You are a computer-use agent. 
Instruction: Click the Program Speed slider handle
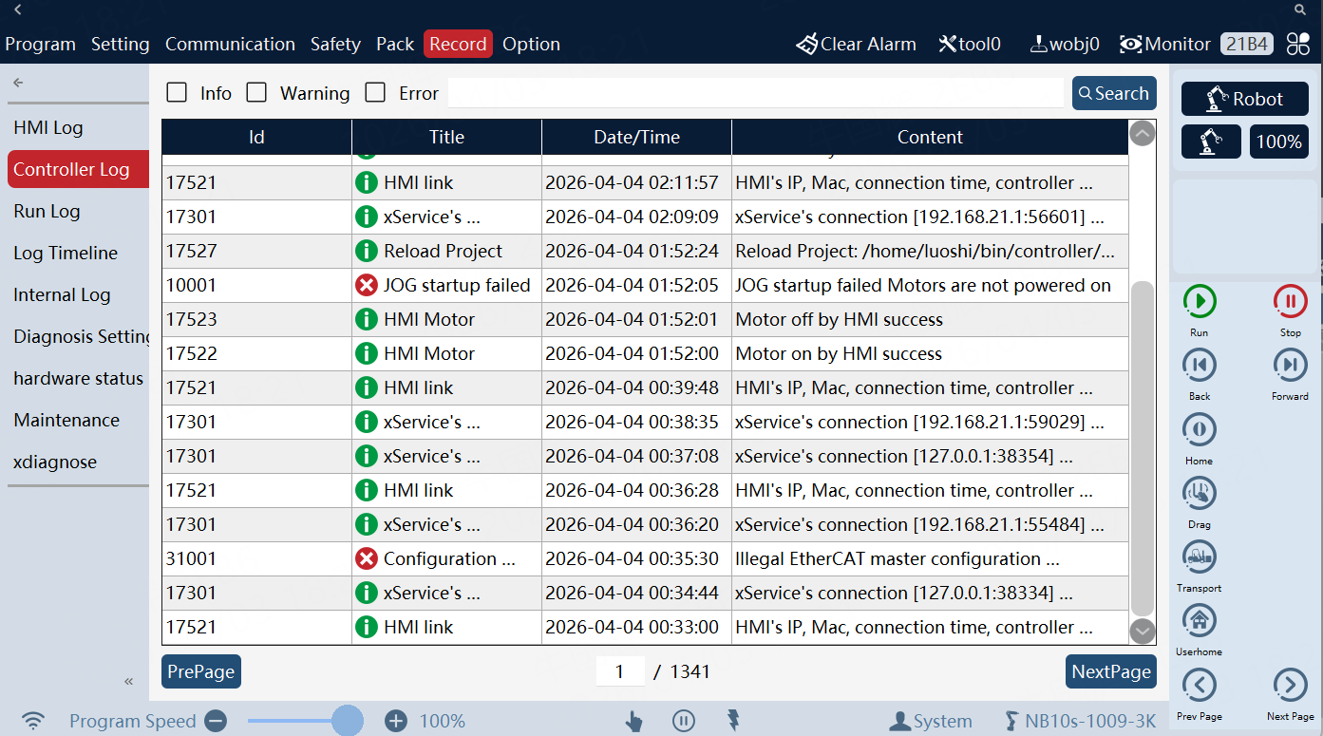[x=348, y=721]
